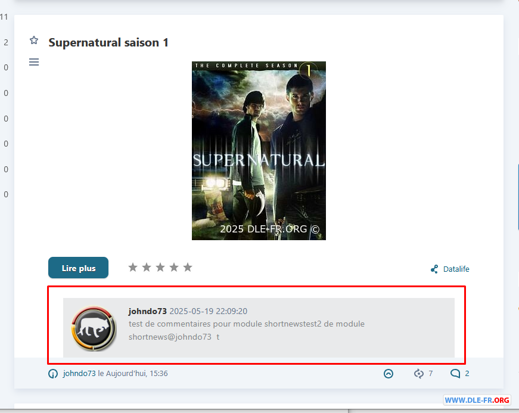519x413 pixels.
Task: Open johndo73 username in the comment header
Action: pyautogui.click(x=148, y=311)
